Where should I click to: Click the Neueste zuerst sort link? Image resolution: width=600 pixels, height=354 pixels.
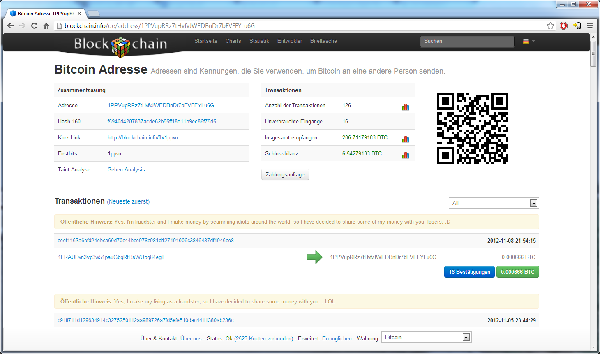[x=128, y=201]
